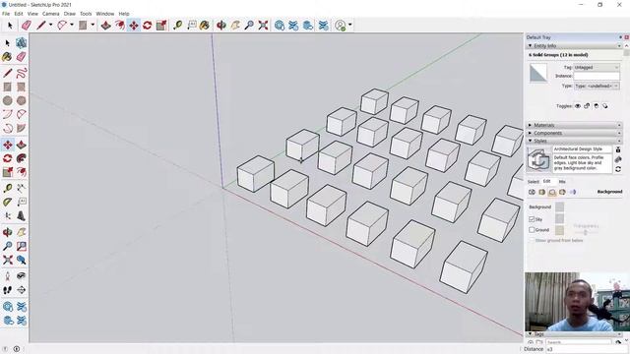
Task: Open the Arc tool dropdown arrow
Action: pos(72,25)
